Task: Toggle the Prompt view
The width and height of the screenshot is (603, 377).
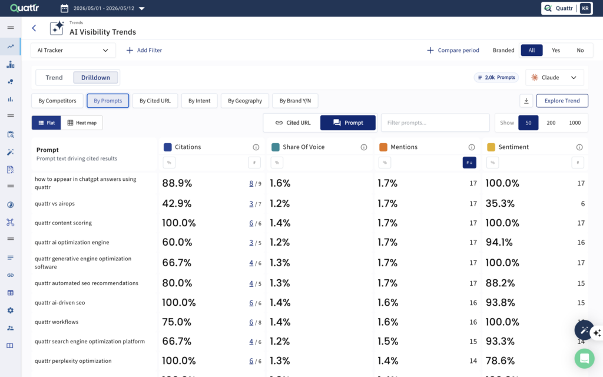Action: (347, 123)
